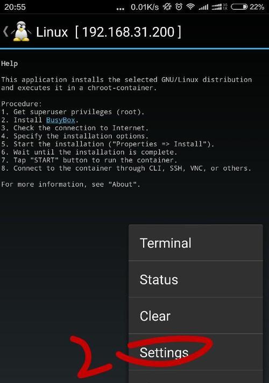The height and width of the screenshot is (383, 269).
Task: Tap the silent mode status bar icon
Action: (x=167, y=7)
